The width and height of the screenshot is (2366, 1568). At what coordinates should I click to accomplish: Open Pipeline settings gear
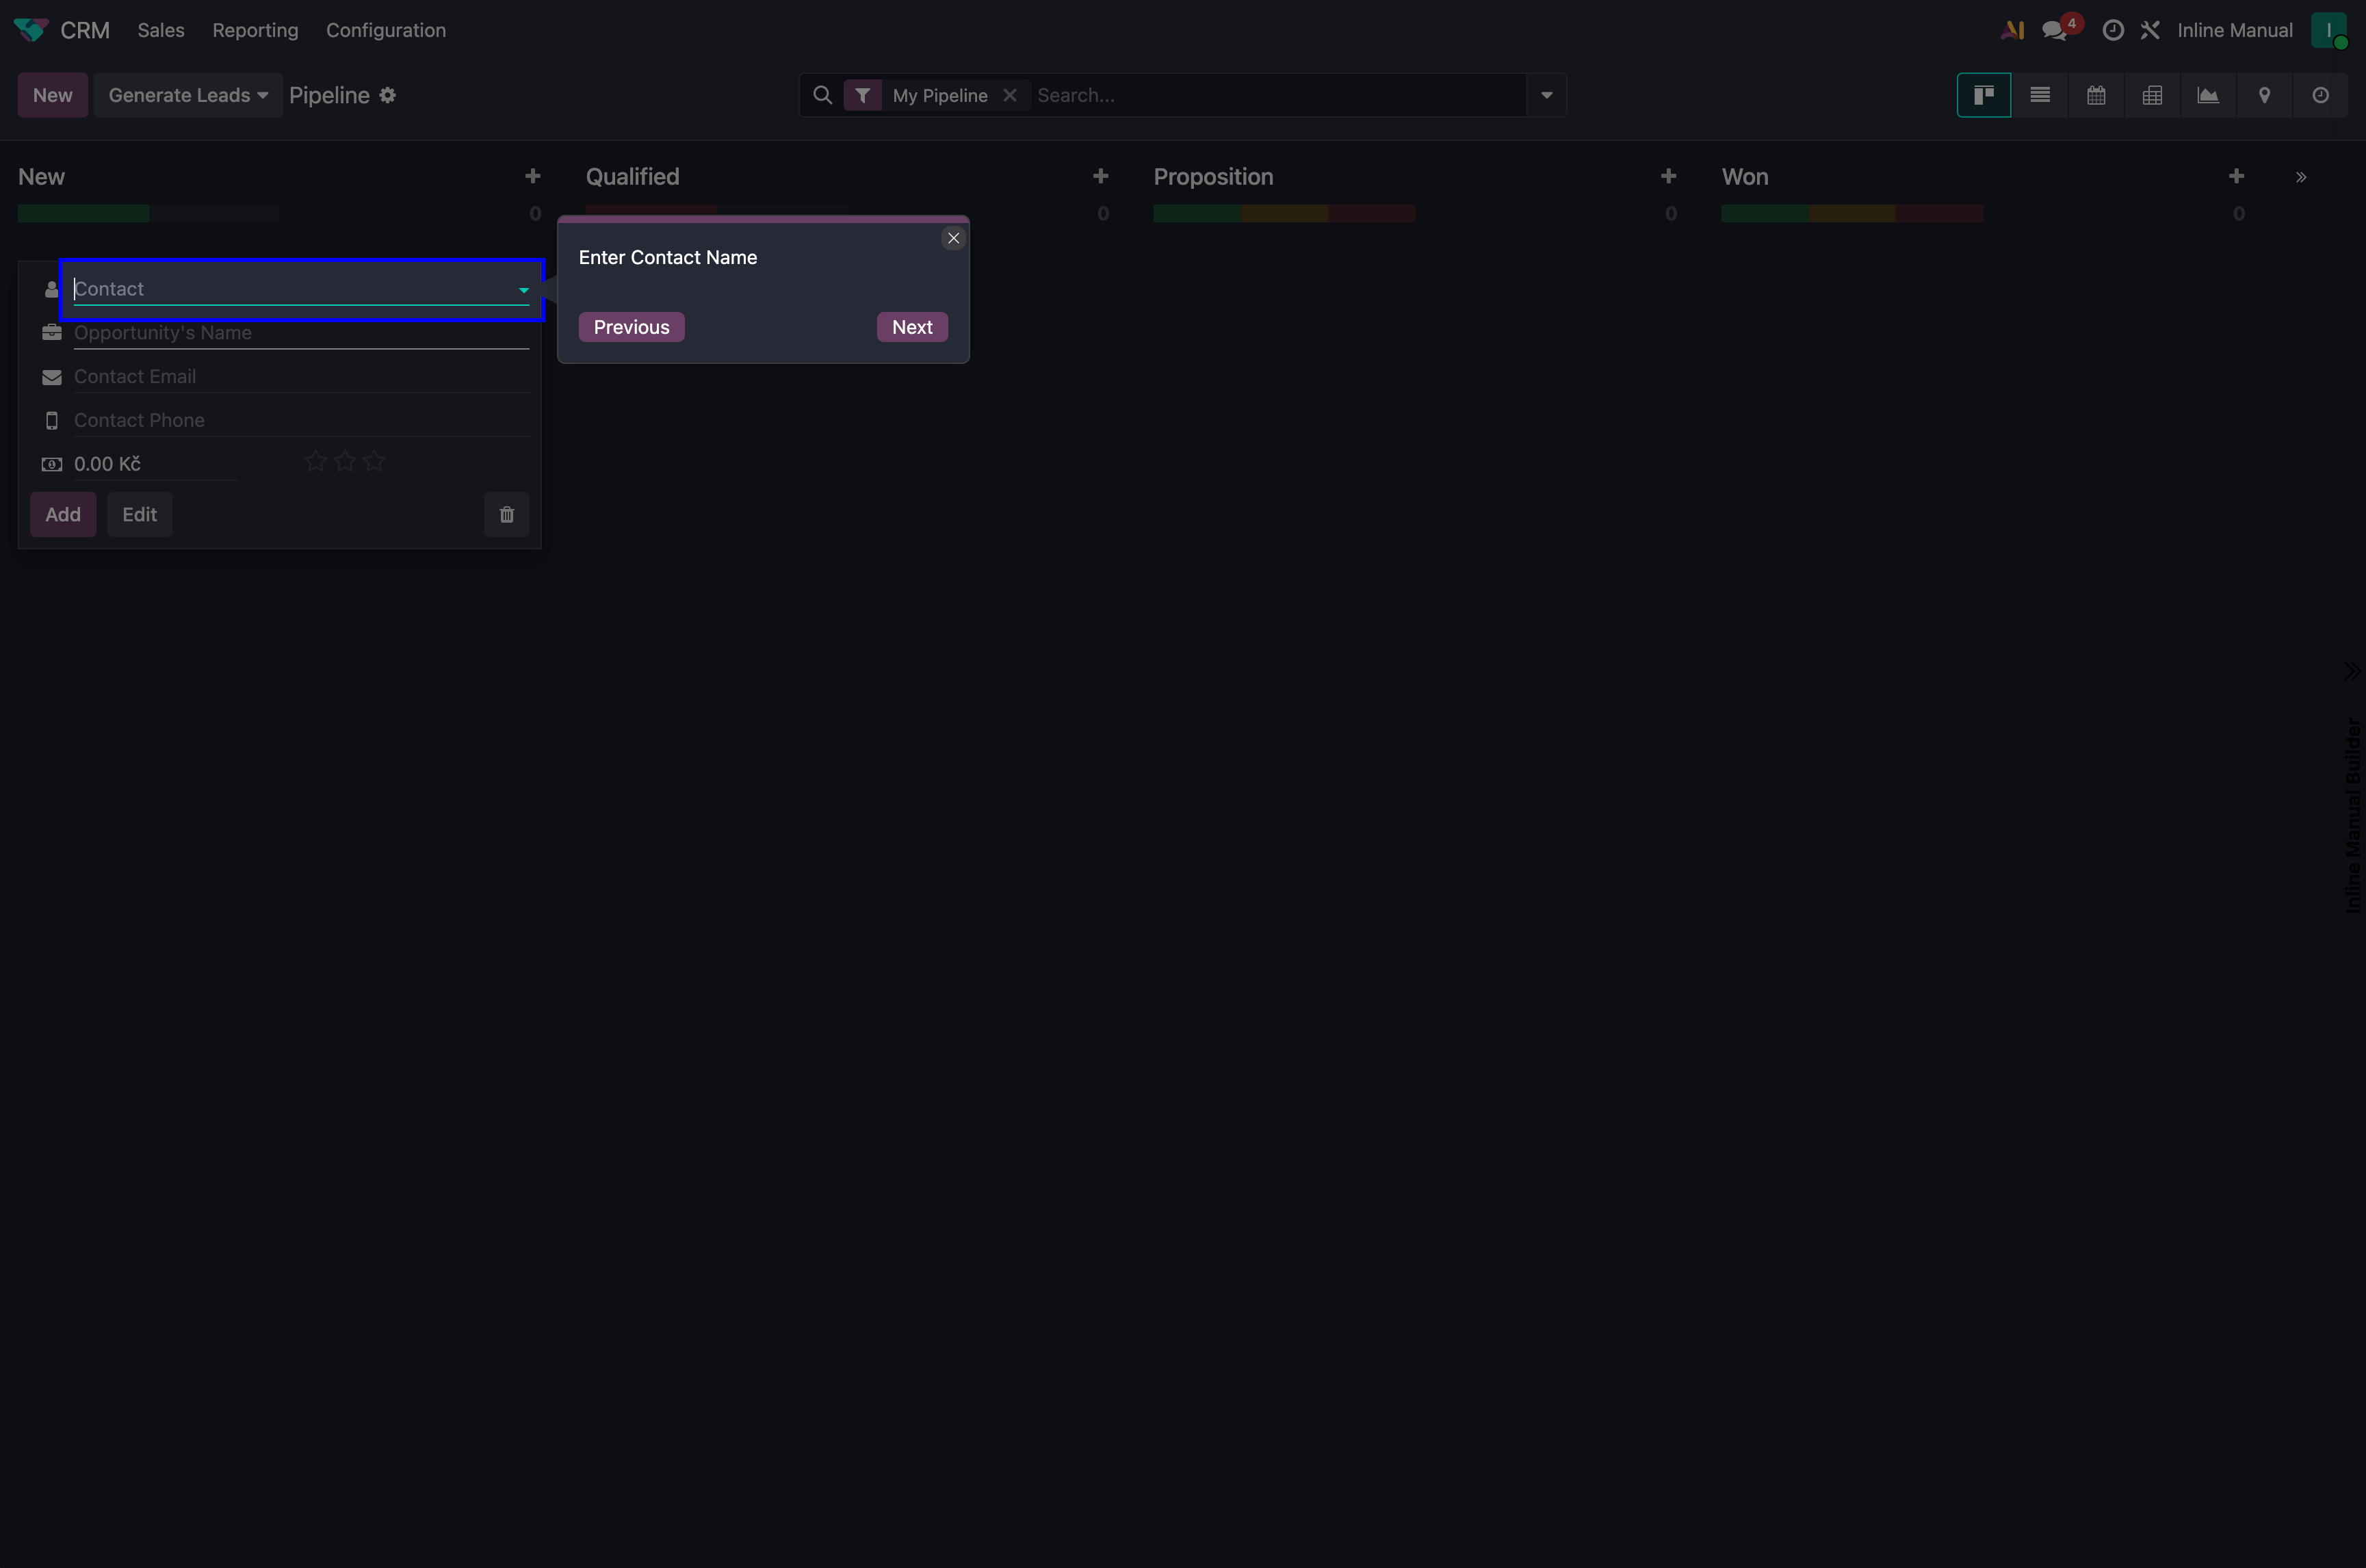click(x=388, y=95)
